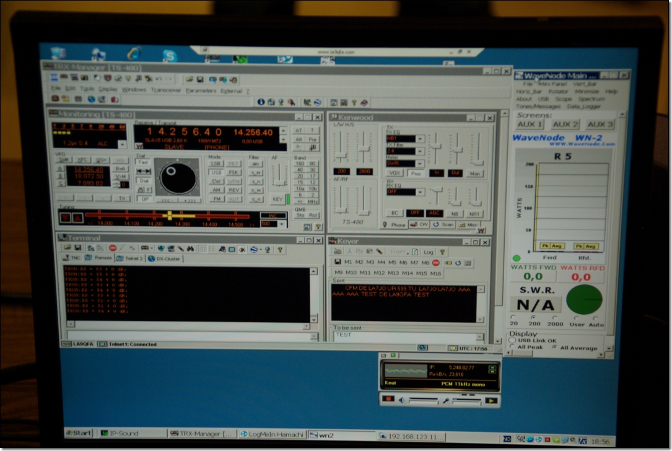Step frequency down with the display's down arrow

(x=283, y=139)
